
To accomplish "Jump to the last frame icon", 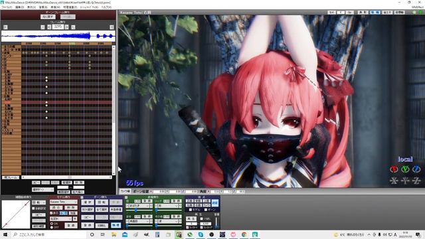I will tap(112, 27).
